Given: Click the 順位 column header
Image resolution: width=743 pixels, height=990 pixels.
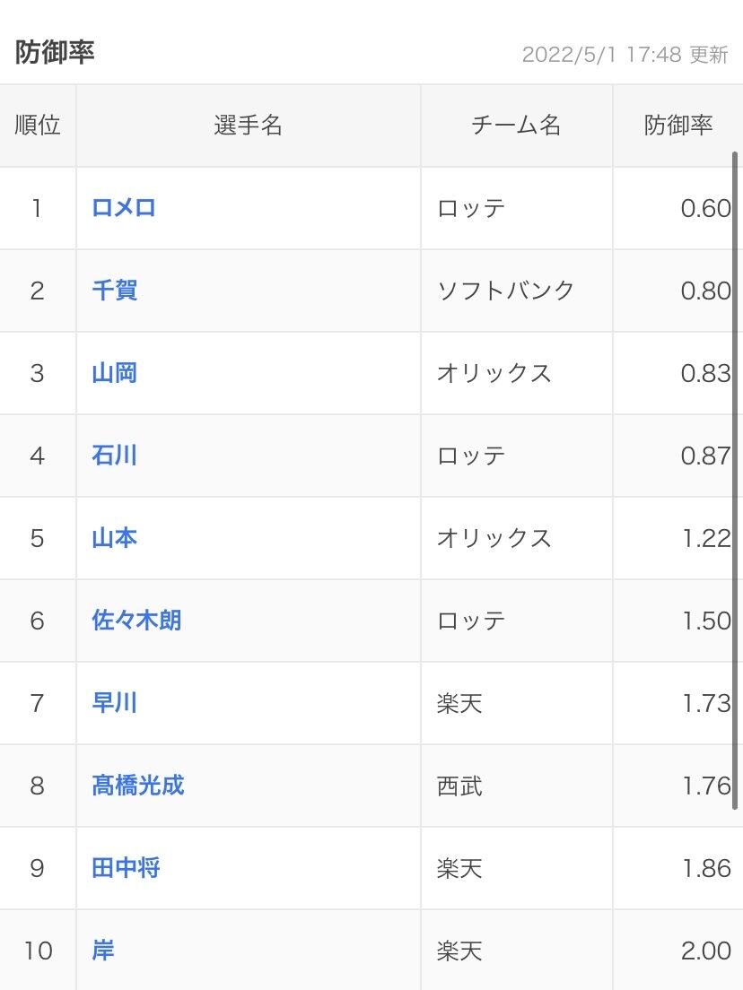Looking at the screenshot, I should tap(38, 126).
